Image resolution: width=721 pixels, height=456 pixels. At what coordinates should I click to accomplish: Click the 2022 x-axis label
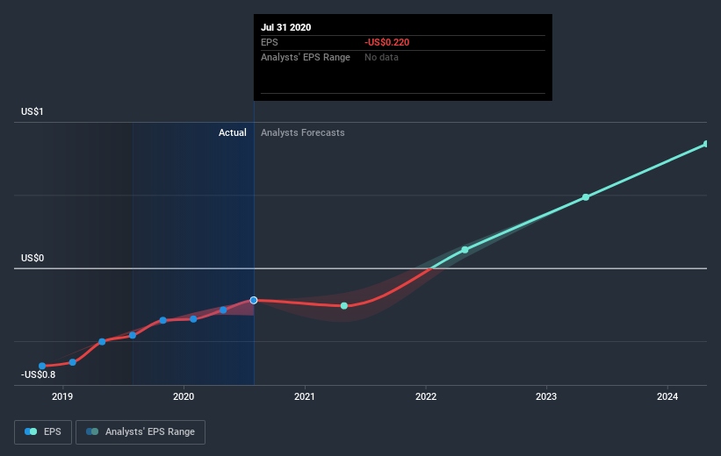(x=426, y=396)
